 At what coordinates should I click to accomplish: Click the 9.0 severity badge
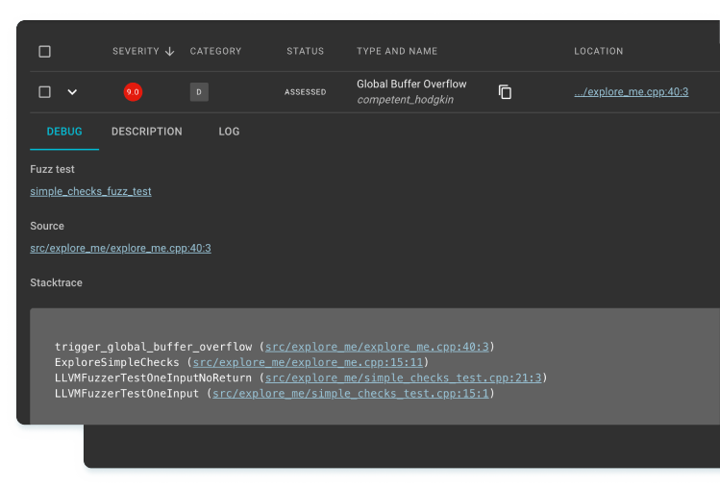coord(133,92)
